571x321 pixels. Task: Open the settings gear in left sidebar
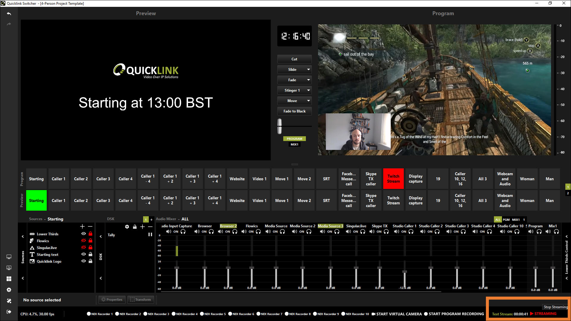9,290
